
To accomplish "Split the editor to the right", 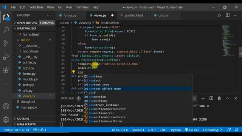I will (x=228, y=15).
